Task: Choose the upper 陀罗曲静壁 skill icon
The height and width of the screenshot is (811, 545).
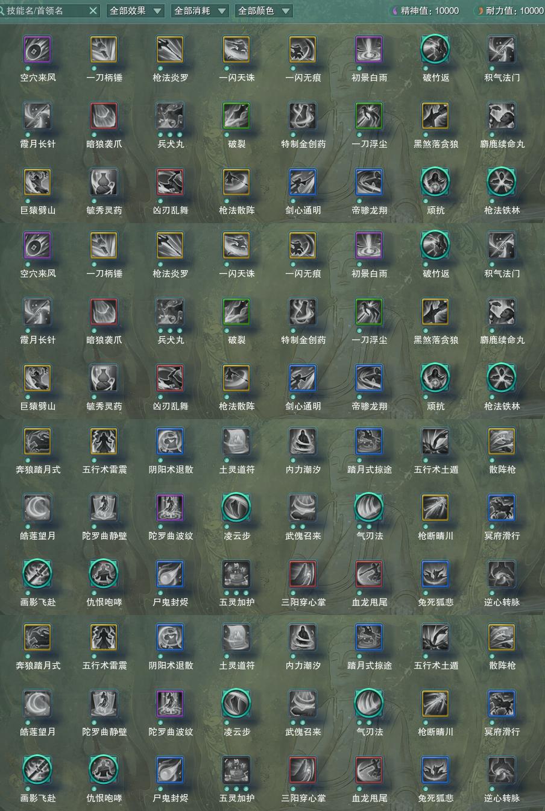Action: pyautogui.click(x=104, y=508)
